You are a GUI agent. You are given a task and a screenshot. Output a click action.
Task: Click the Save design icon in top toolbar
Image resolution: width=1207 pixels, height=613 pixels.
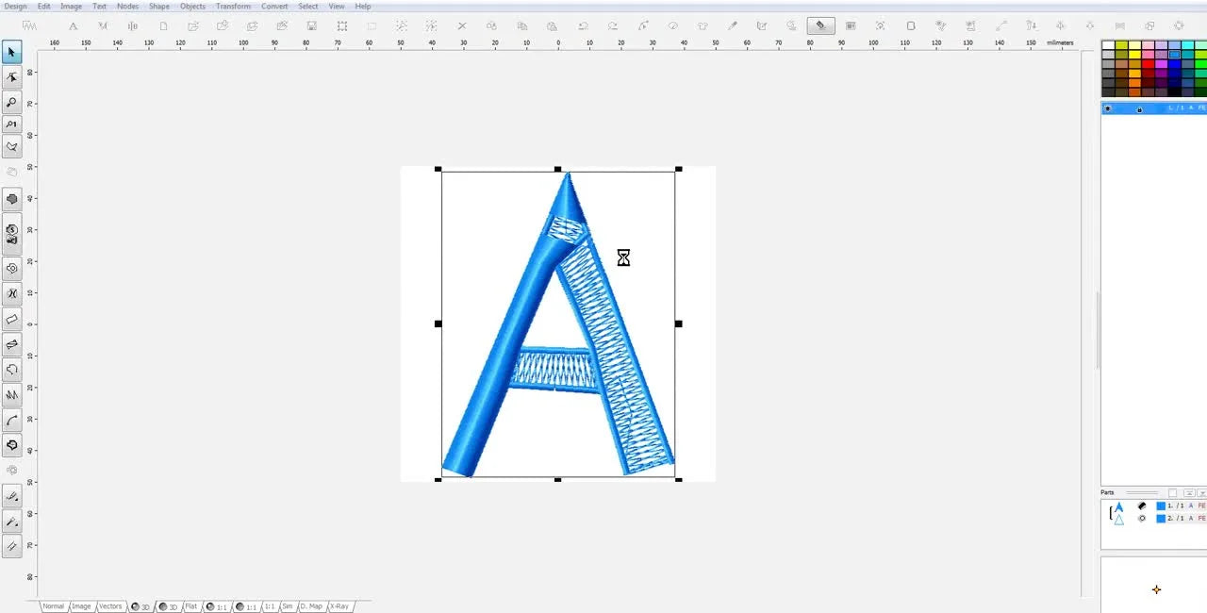point(311,25)
